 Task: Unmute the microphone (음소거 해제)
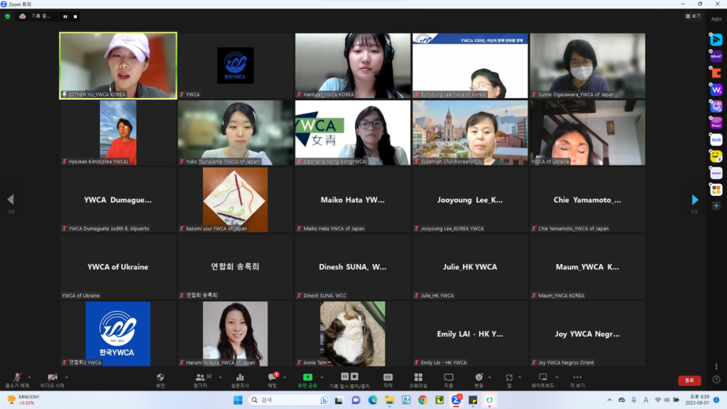[17, 379]
